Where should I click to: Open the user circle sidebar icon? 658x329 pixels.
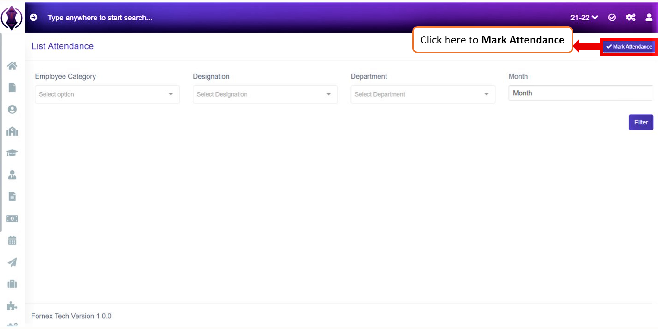[12, 109]
